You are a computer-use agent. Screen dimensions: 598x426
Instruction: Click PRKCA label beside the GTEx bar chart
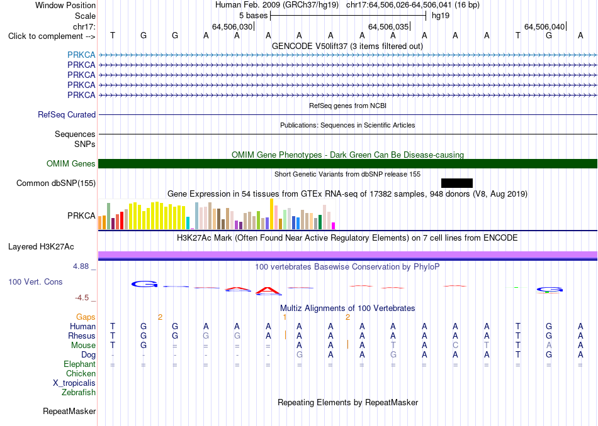[x=81, y=216]
